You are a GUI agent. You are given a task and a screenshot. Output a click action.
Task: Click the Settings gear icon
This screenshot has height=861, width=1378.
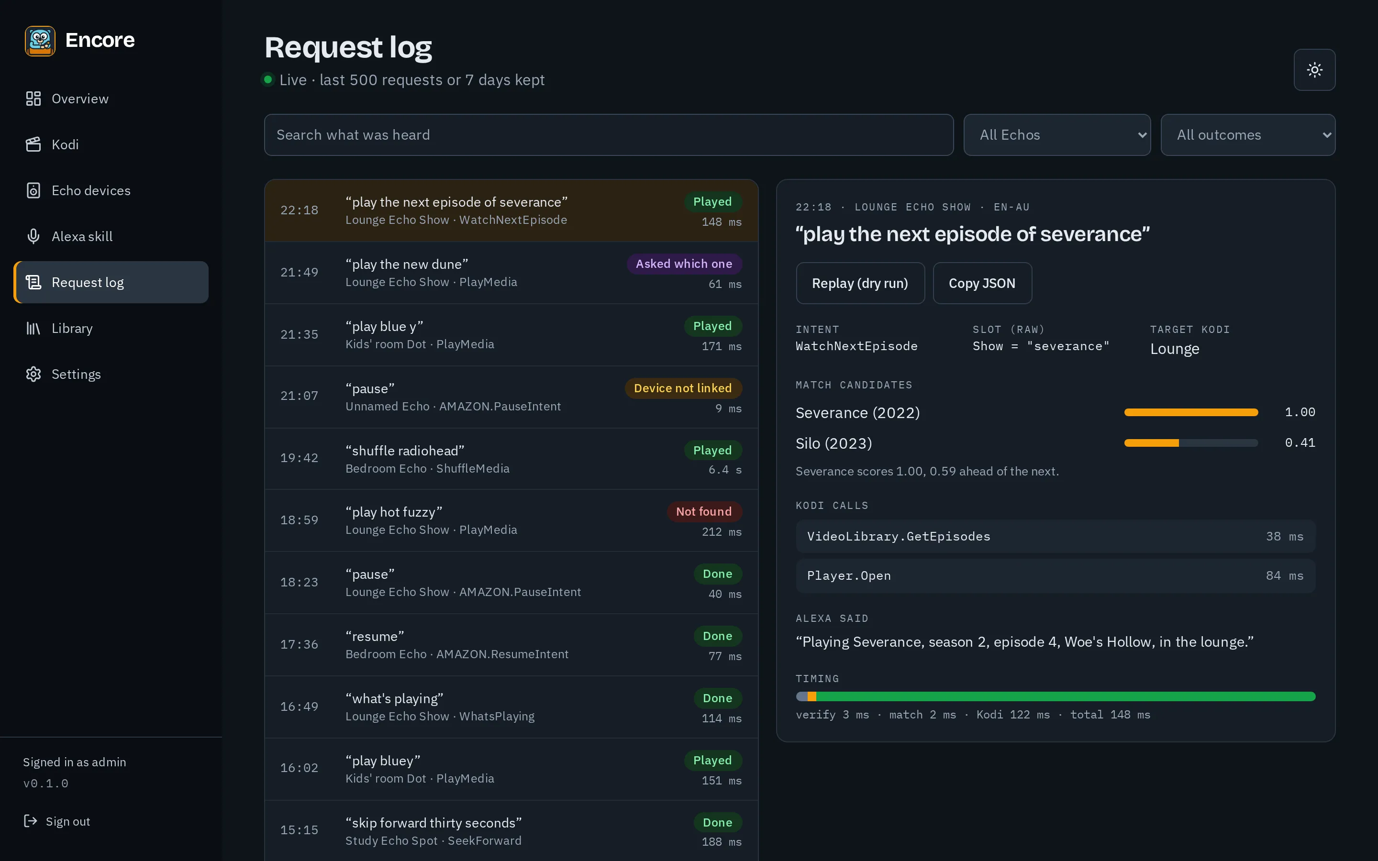(33, 374)
